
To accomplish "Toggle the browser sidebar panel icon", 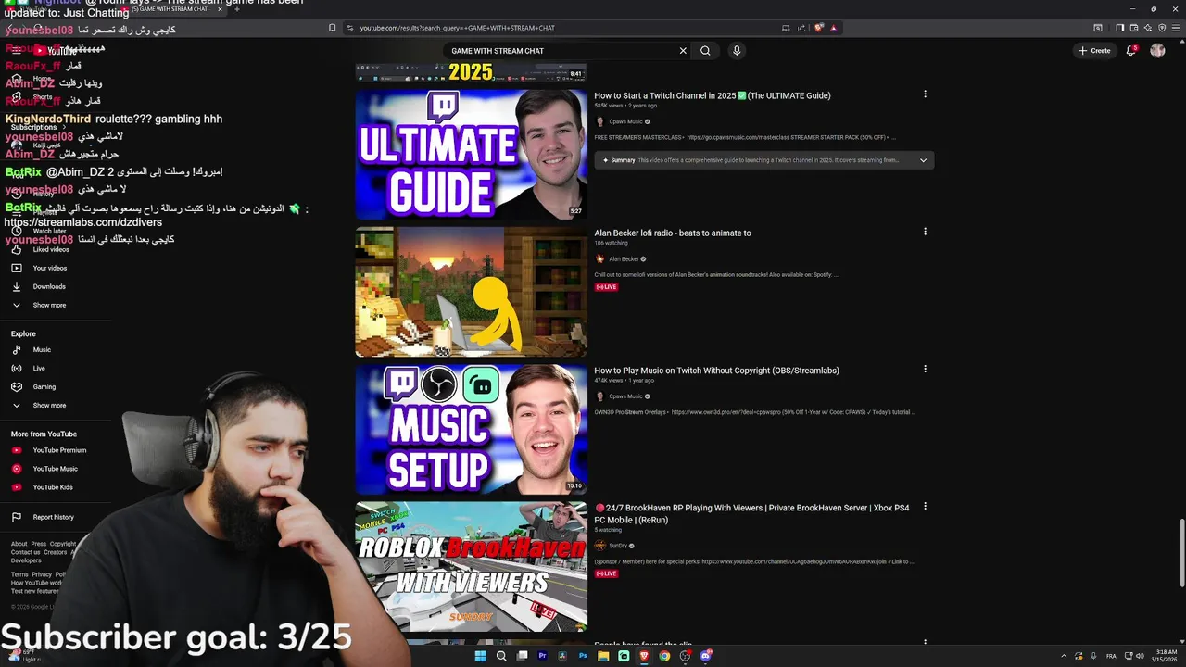I will pyautogui.click(x=1119, y=28).
